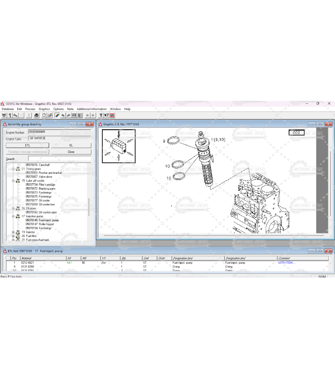Click the blank page toolbar icon
The width and height of the screenshot is (335, 383).
point(44,115)
